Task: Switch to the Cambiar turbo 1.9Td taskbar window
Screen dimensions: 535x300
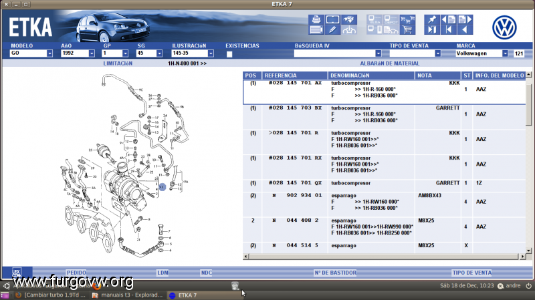Action: click(x=51, y=295)
